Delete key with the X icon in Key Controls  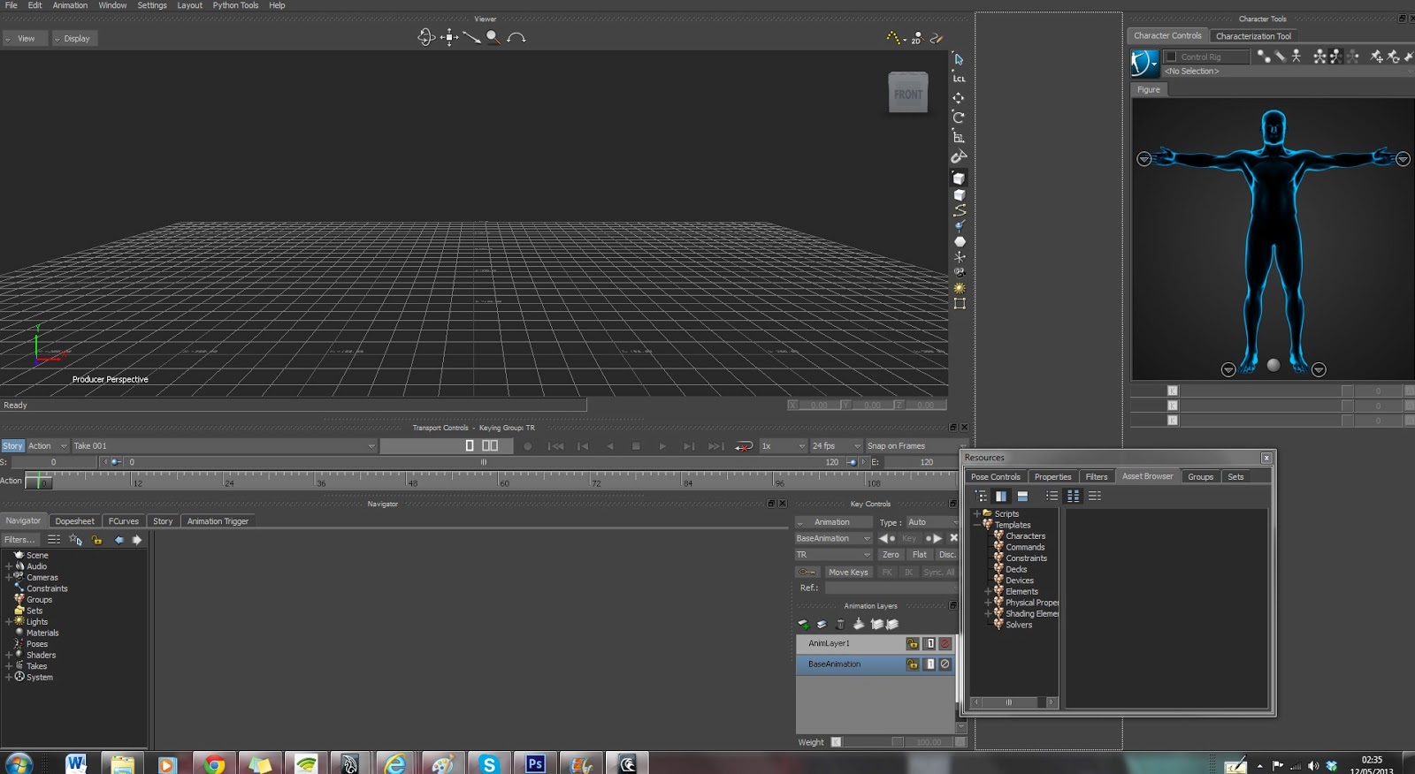point(953,538)
